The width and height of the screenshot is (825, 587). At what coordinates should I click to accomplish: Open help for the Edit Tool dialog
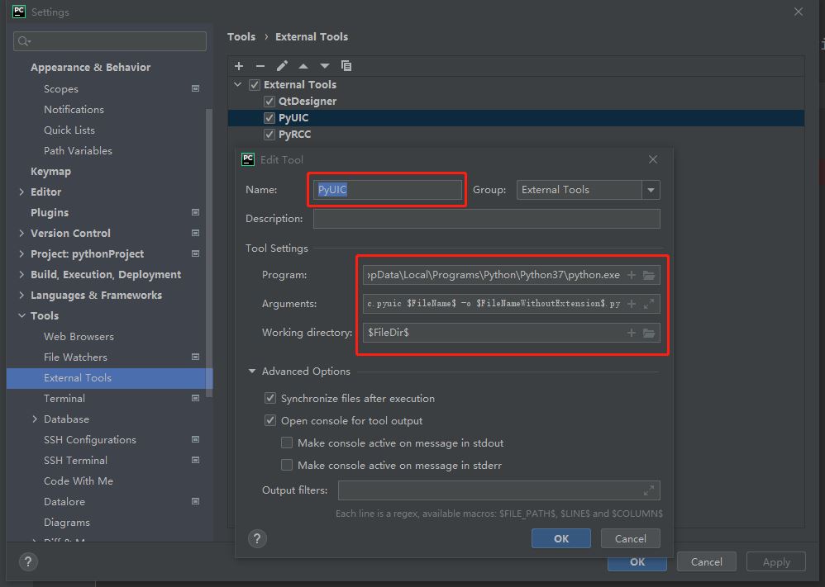tap(257, 538)
